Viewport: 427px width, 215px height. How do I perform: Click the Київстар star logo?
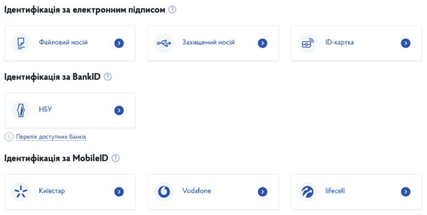pos(21,192)
